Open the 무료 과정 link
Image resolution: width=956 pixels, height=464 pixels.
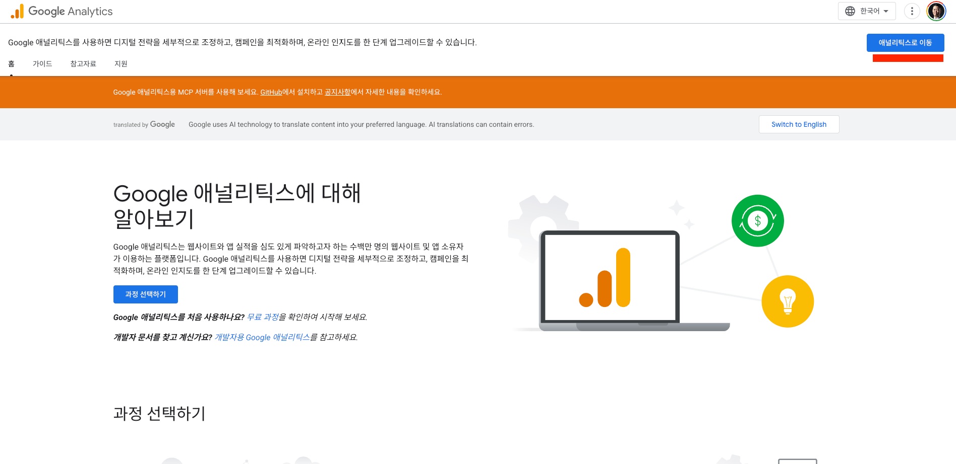pos(263,317)
